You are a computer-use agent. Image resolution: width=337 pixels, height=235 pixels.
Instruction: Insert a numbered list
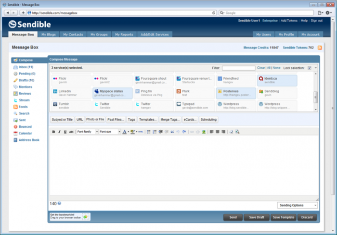pos(155,132)
